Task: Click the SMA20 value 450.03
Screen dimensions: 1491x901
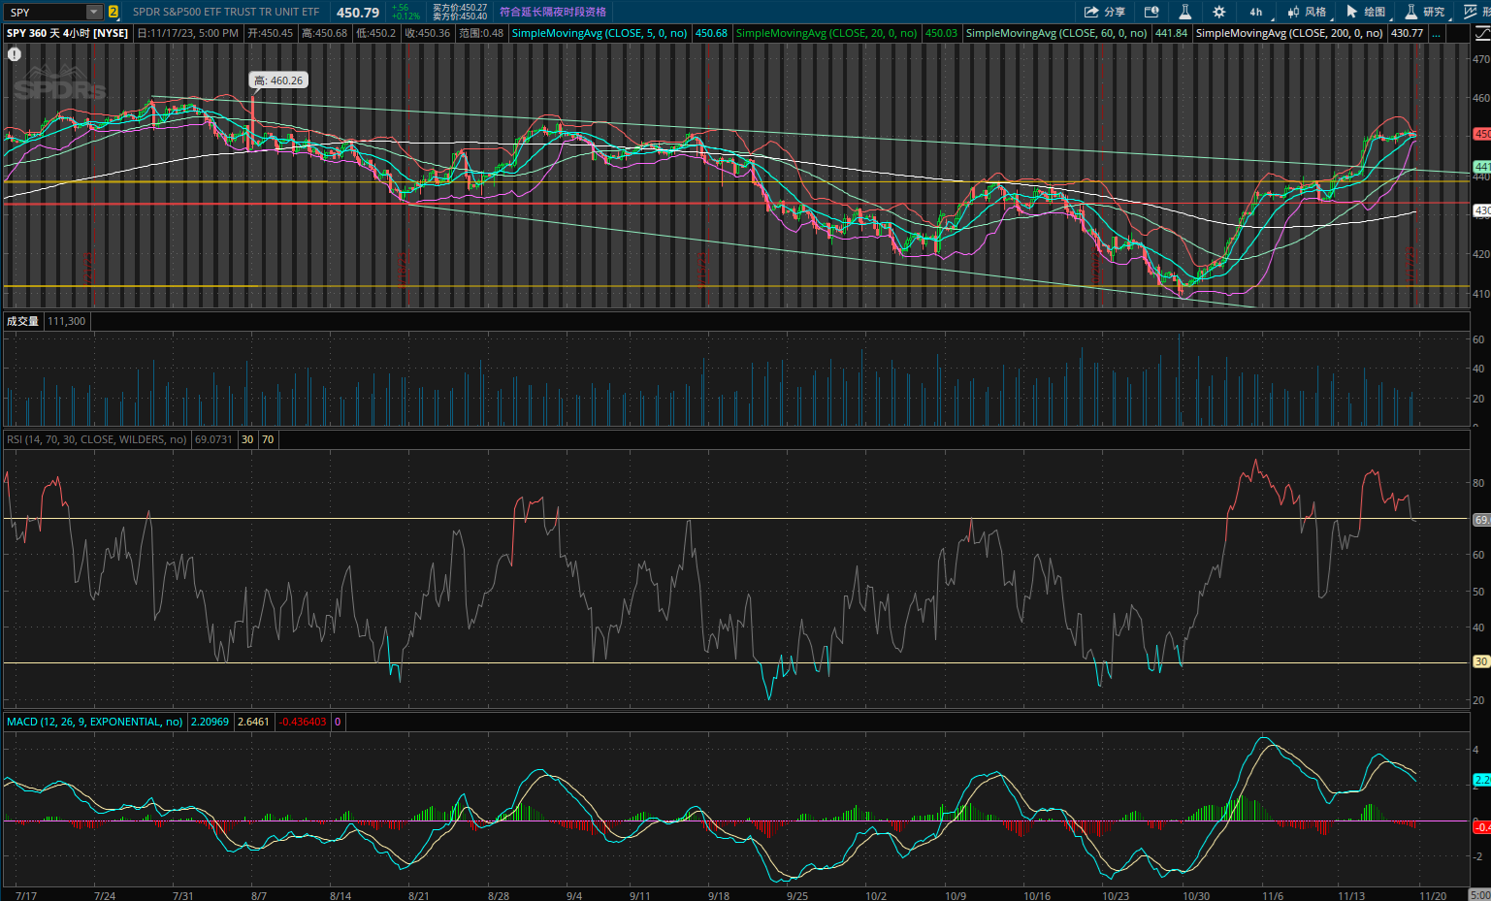Action: [941, 33]
